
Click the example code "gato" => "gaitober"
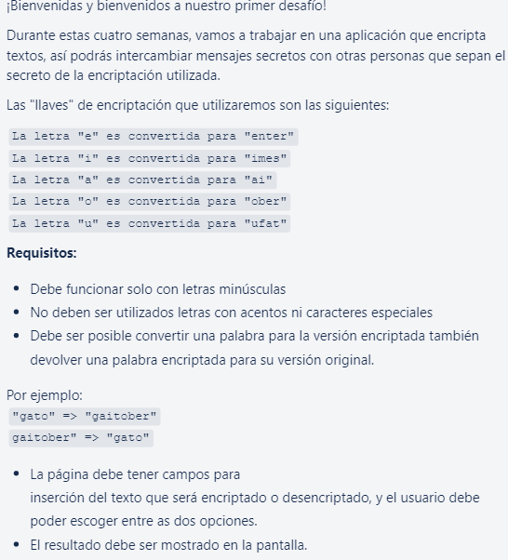pos(85,417)
